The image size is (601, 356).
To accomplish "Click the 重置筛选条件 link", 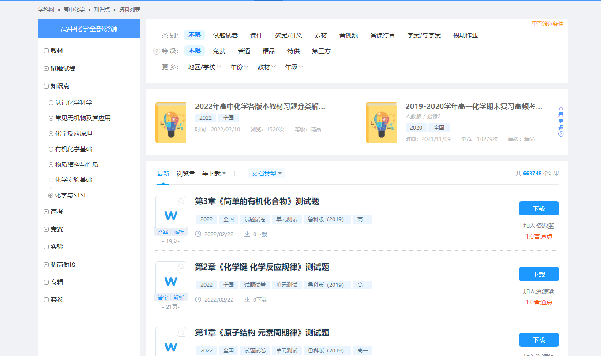I will pos(547,24).
